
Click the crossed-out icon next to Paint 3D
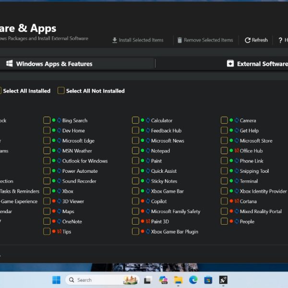148,221
